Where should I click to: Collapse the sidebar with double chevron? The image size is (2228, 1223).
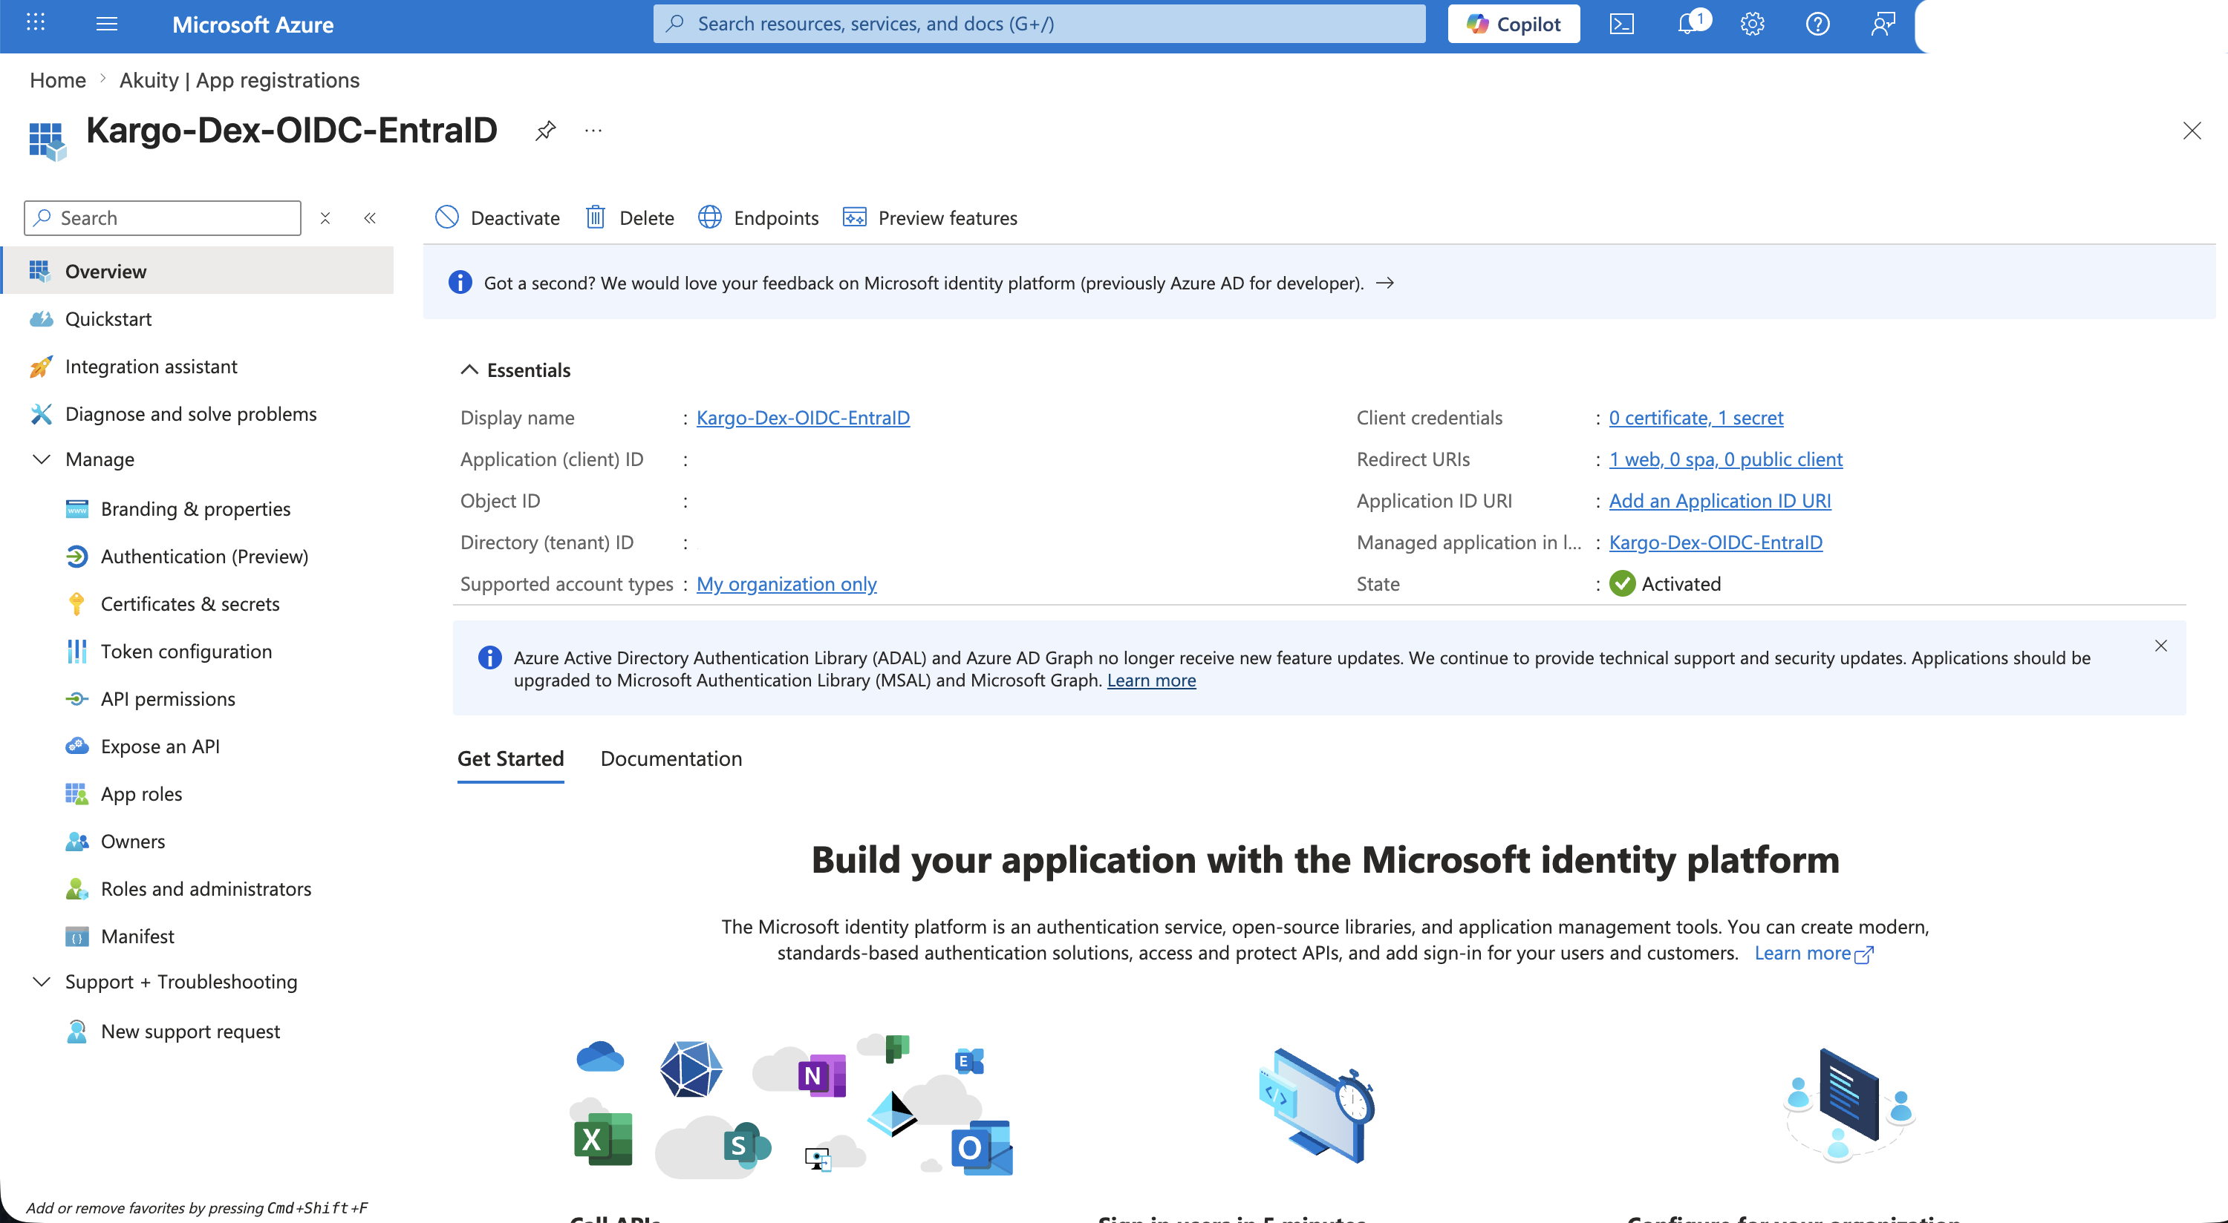pyautogui.click(x=369, y=217)
